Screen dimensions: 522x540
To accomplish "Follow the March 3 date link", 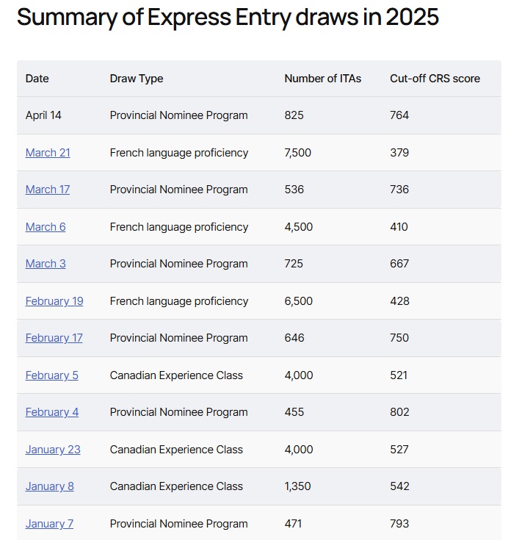I will (x=46, y=264).
